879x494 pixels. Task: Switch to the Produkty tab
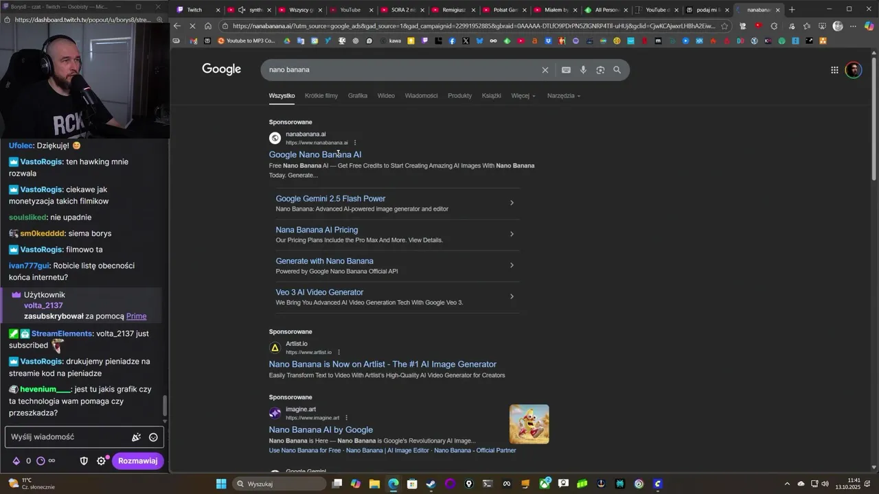(x=460, y=96)
